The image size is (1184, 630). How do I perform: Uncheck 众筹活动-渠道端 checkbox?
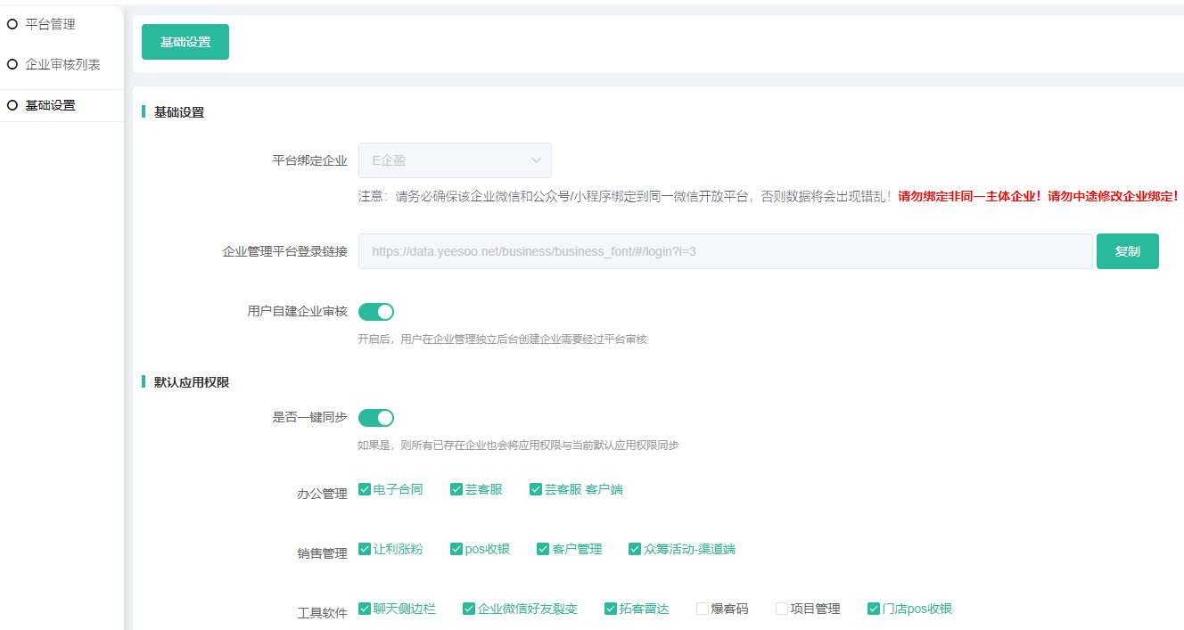click(x=635, y=549)
